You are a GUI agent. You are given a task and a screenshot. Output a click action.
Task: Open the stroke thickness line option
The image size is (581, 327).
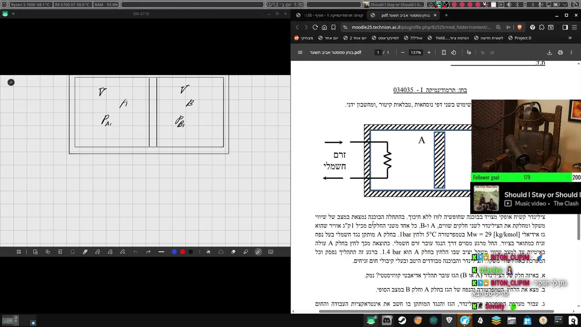pos(161,252)
